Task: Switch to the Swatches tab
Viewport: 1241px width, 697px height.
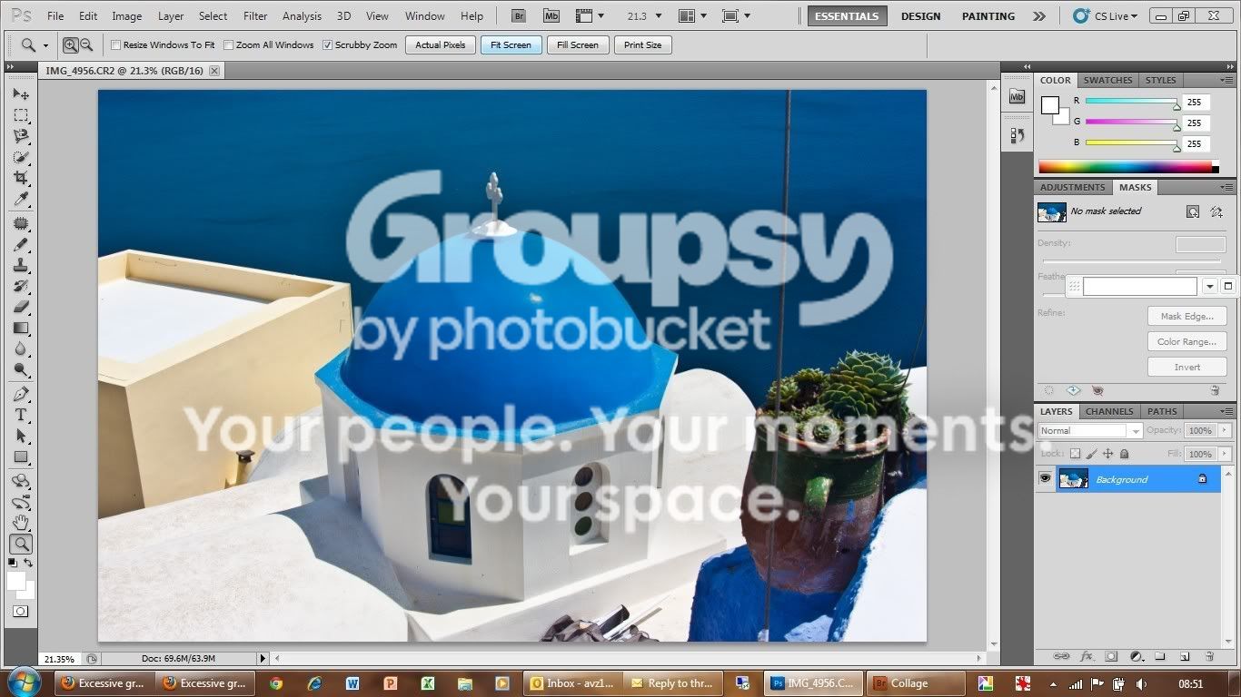Action: tap(1107, 80)
